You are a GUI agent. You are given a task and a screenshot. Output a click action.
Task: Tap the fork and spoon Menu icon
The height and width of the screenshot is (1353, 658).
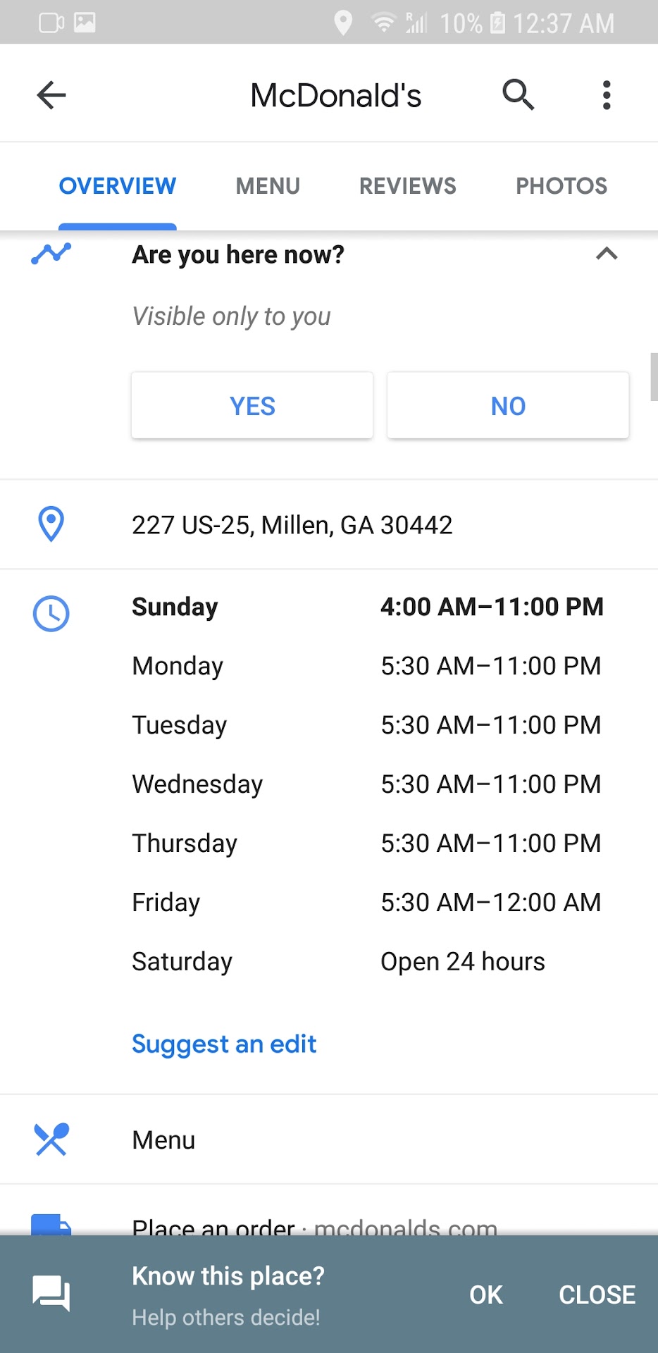(51, 1139)
